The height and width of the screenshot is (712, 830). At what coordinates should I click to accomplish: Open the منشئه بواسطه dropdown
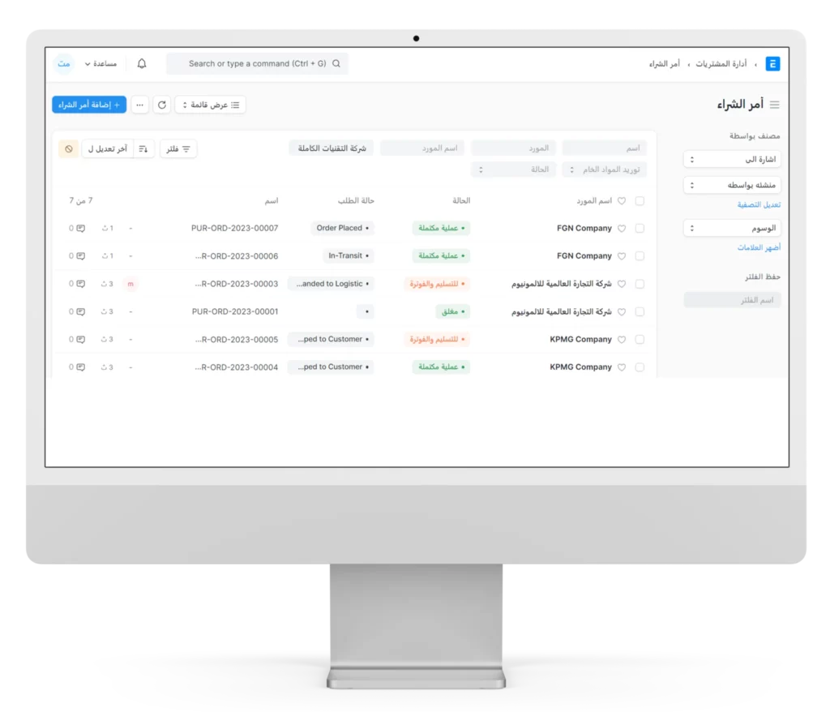point(732,186)
